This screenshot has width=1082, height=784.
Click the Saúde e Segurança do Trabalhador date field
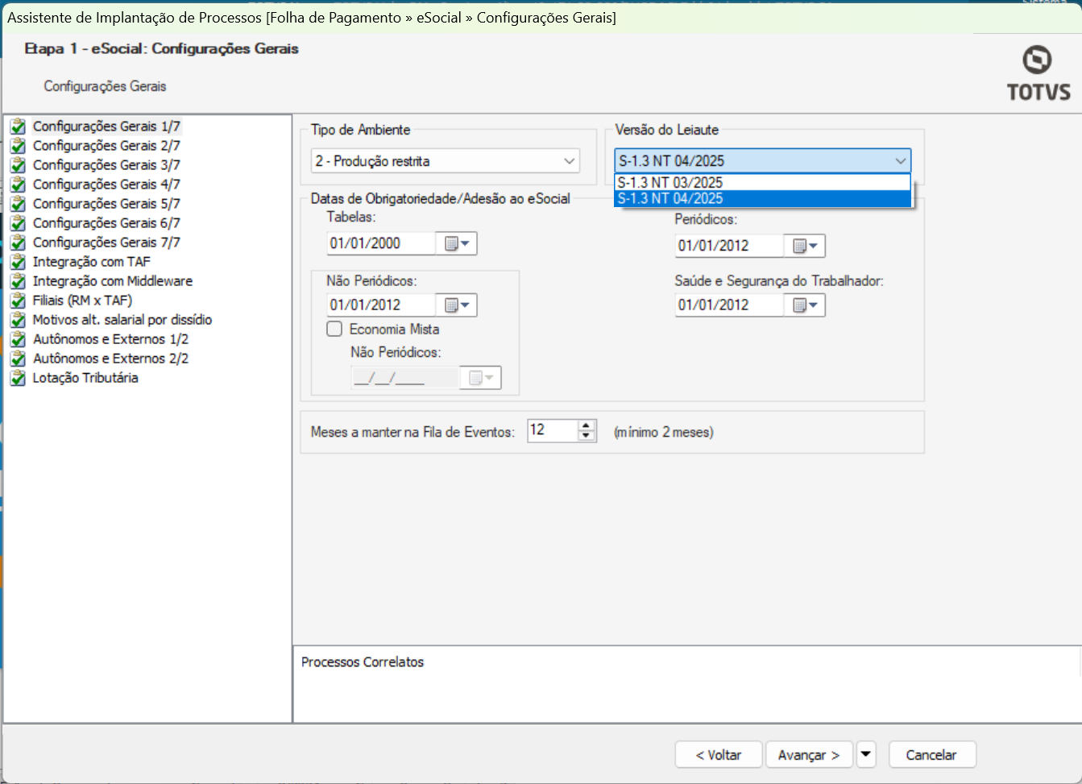click(729, 305)
